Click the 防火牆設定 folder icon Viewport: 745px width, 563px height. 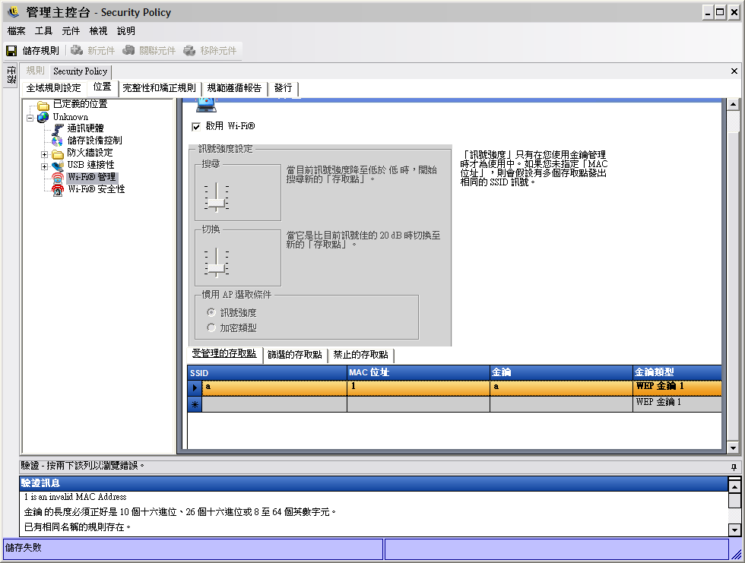pos(58,153)
